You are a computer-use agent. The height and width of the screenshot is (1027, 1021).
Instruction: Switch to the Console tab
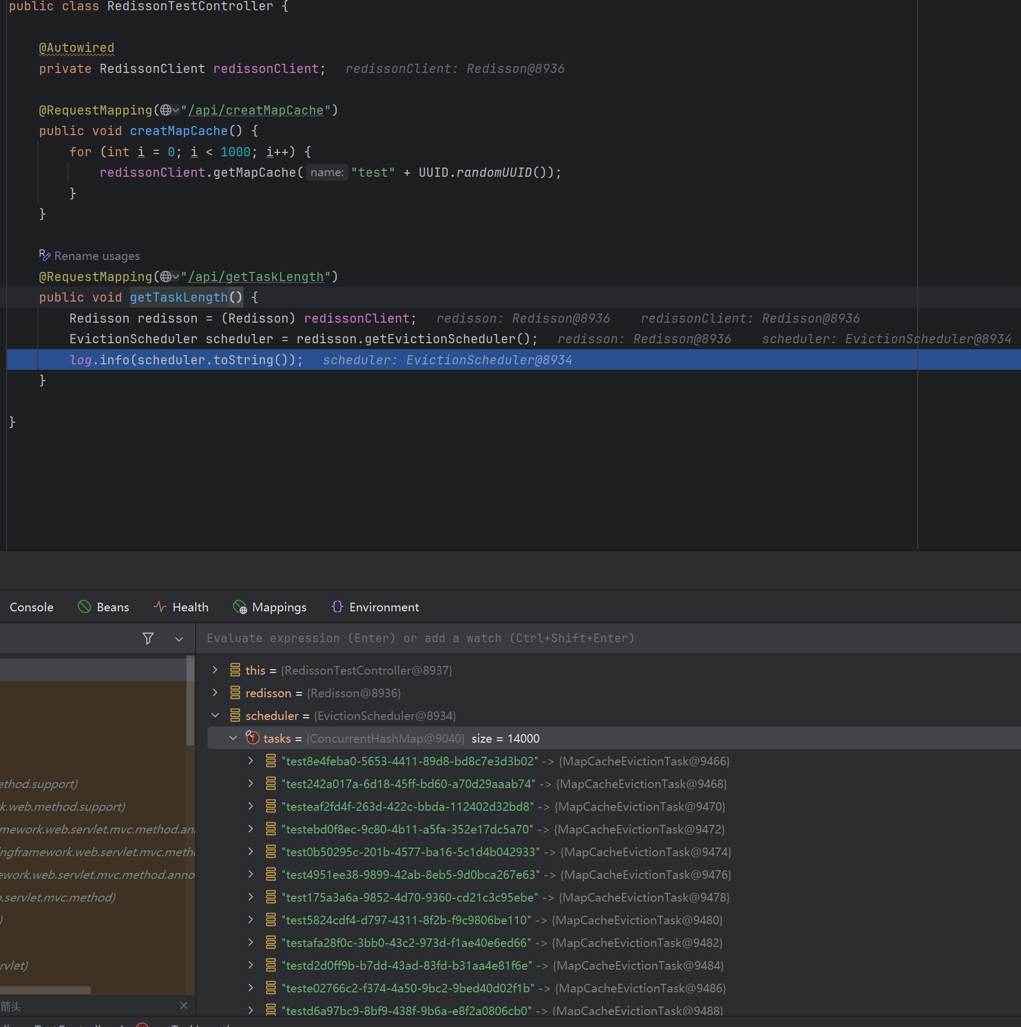[x=31, y=608]
